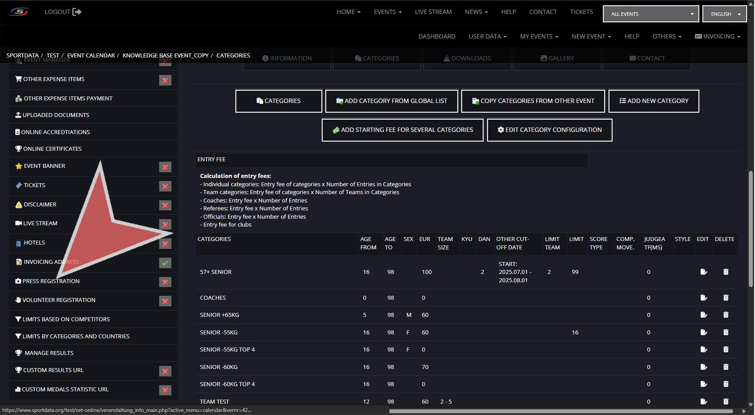Viewport: 755px width, 415px height.
Task: Enable Live Stream via its red X toggle
Action: (x=165, y=224)
